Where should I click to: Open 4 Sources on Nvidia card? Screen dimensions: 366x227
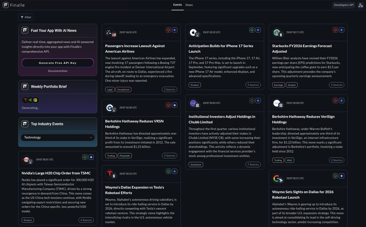click(x=86, y=220)
